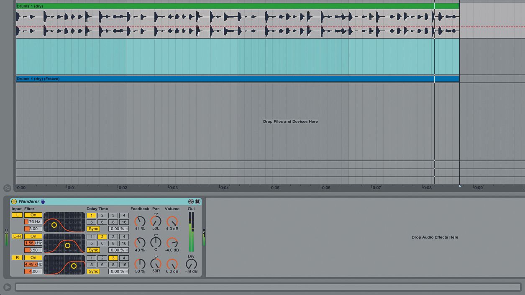This screenshot has width=525, height=295.
Task: Click the 40 % feedback knob
Action: [140, 242]
